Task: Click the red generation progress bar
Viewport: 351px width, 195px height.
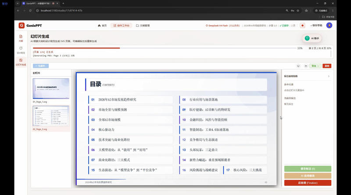Action: click(76, 48)
